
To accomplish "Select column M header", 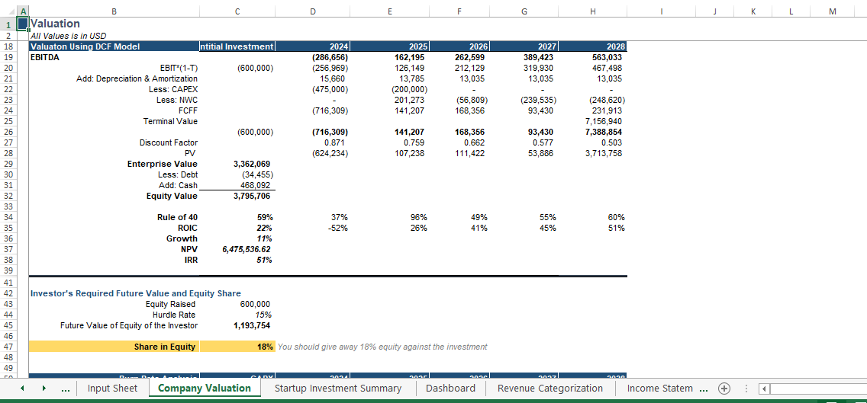I will (833, 11).
